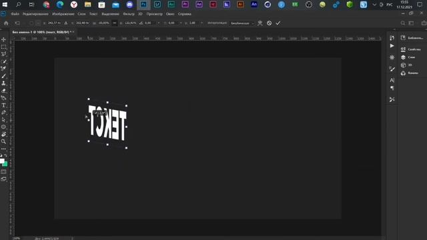The image size is (427, 240).
Task: Open the Текст menu
Action: point(93,14)
